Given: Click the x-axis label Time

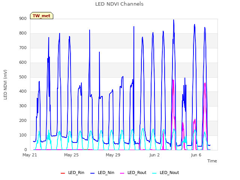Looking at the screenshot, I should 212,161.
